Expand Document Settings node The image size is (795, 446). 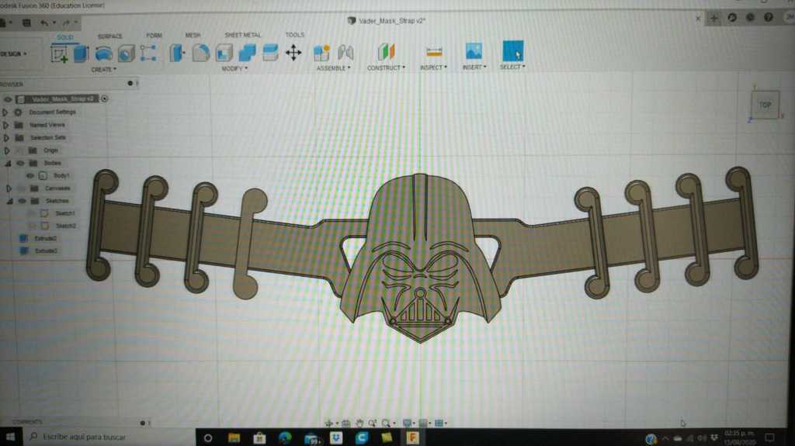pos(5,112)
